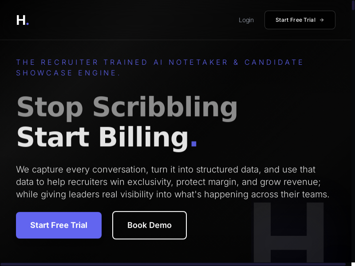Click the arrow icon in header trial button
The height and width of the screenshot is (266, 355).
click(322, 20)
